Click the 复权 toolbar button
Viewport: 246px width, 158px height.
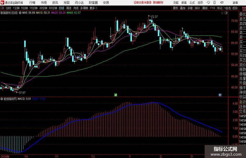pyautogui.click(x=175, y=8)
